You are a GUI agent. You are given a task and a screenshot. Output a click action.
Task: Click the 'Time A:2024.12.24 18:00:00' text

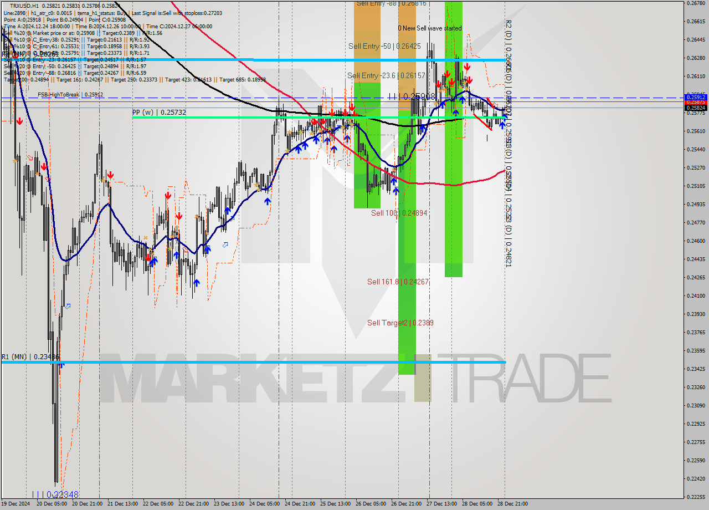pos(37,26)
